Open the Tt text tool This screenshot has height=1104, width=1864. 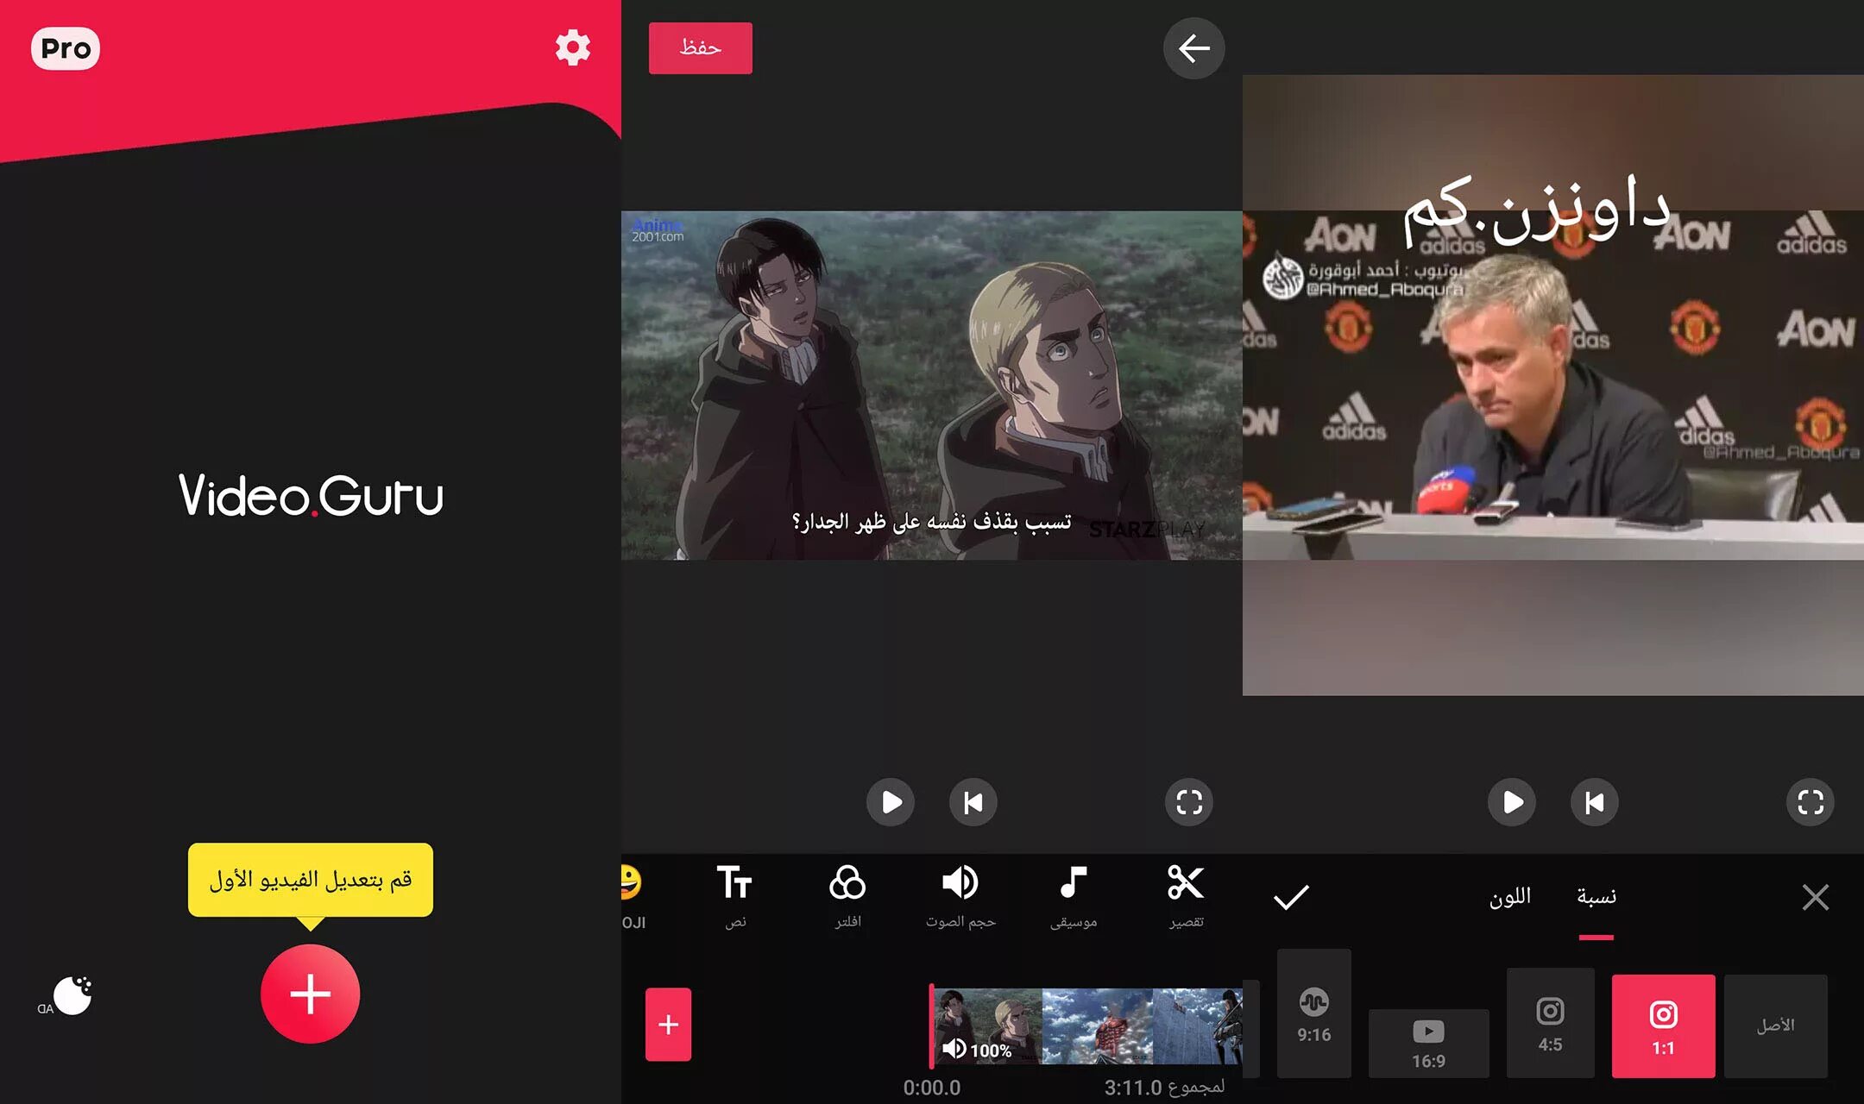[734, 895]
